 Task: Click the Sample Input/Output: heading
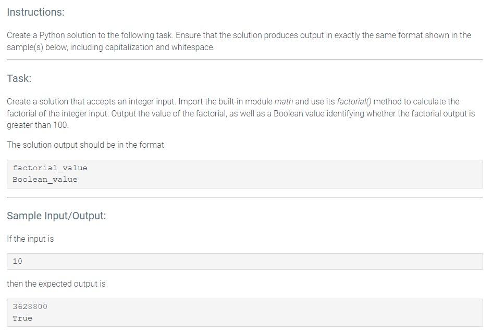point(57,216)
